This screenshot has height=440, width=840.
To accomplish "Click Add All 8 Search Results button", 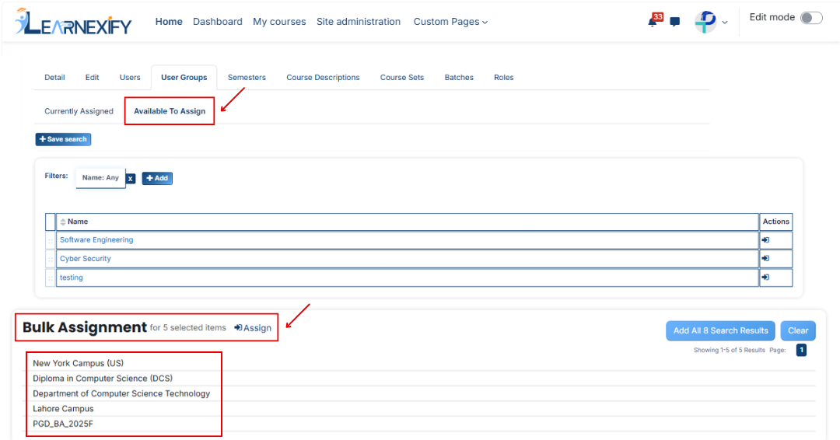I will tap(720, 331).
